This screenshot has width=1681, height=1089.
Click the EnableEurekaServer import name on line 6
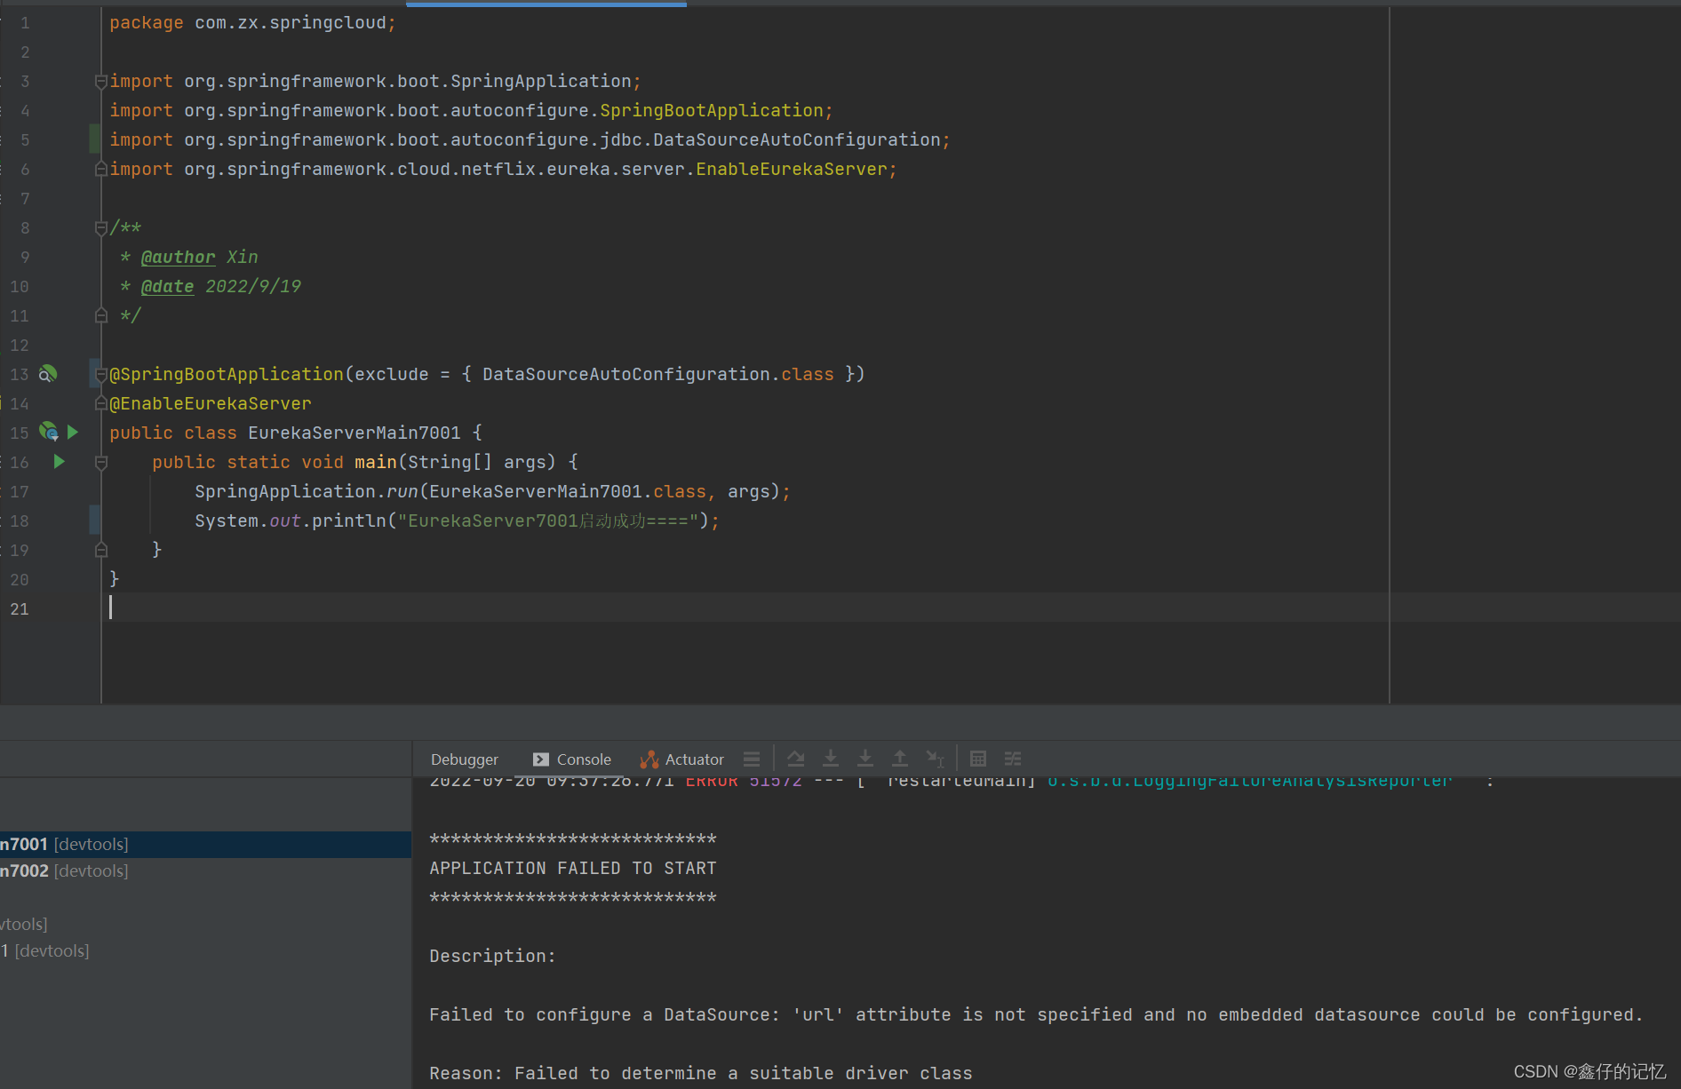792,169
